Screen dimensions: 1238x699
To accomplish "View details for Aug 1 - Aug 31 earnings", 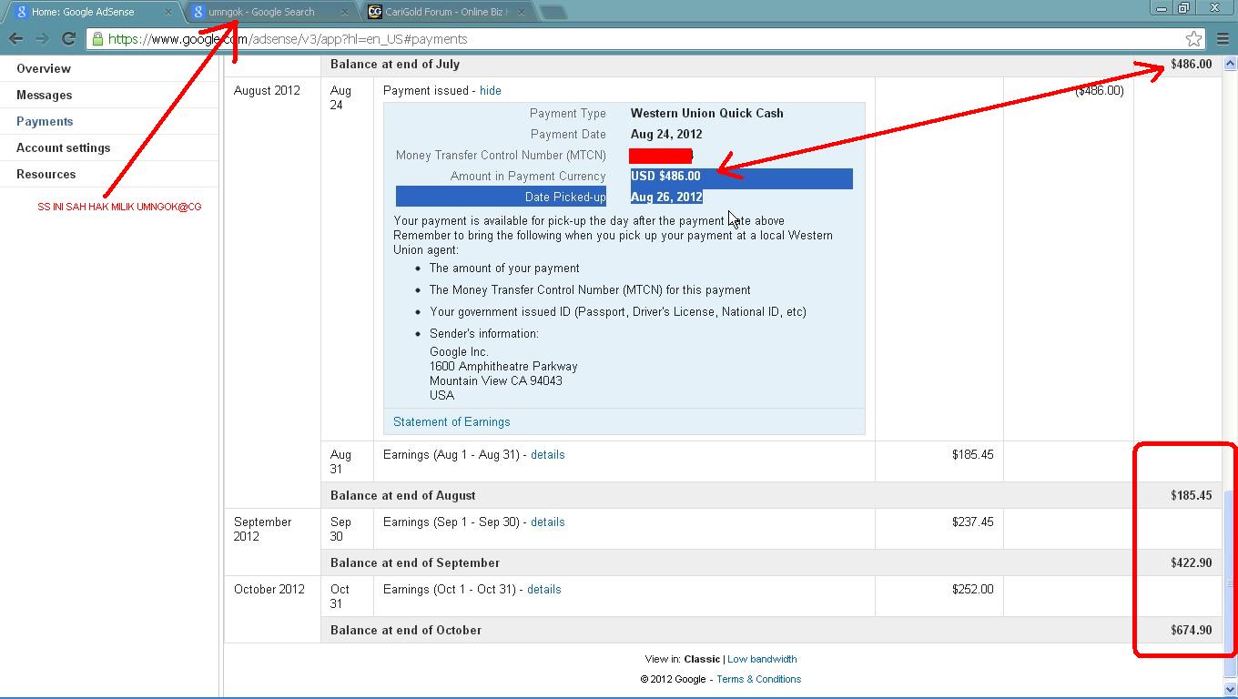I will click(x=547, y=454).
